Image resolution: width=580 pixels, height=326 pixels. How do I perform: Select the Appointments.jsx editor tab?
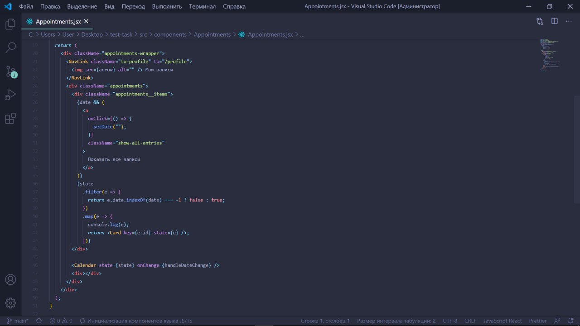[x=58, y=21]
